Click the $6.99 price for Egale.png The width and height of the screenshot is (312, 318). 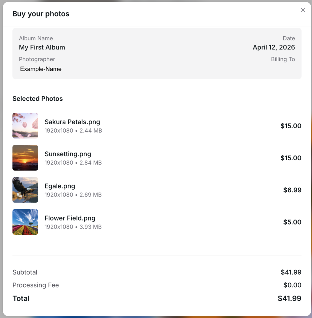292,190
